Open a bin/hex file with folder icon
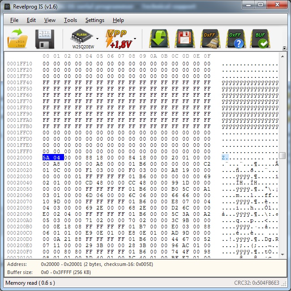This screenshot has width=291, height=291. click(x=18, y=39)
